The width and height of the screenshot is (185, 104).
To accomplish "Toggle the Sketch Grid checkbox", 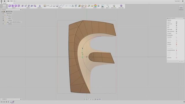I will 177,24.
